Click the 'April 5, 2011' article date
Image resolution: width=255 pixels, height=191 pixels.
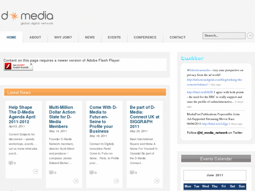pyautogui.click(x=17, y=126)
